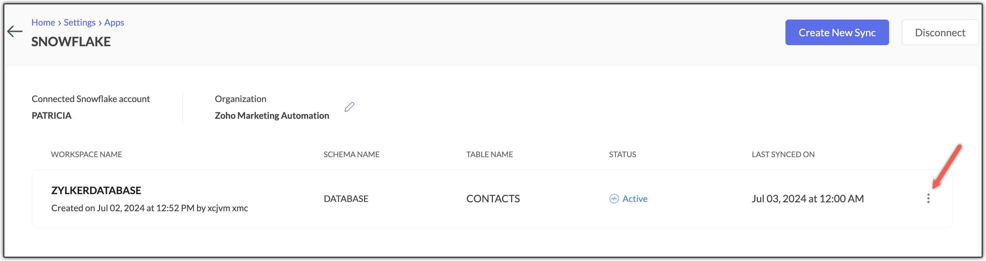Screen dimensions: 986x261
Task: Open the three-dot options menu for ZYLKERDATABASE
Action: click(928, 198)
